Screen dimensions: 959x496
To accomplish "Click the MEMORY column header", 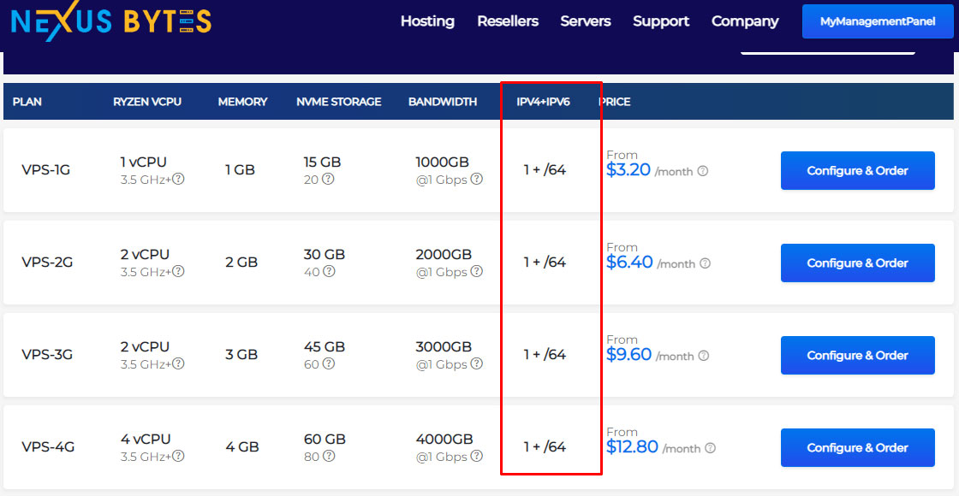I will click(243, 102).
